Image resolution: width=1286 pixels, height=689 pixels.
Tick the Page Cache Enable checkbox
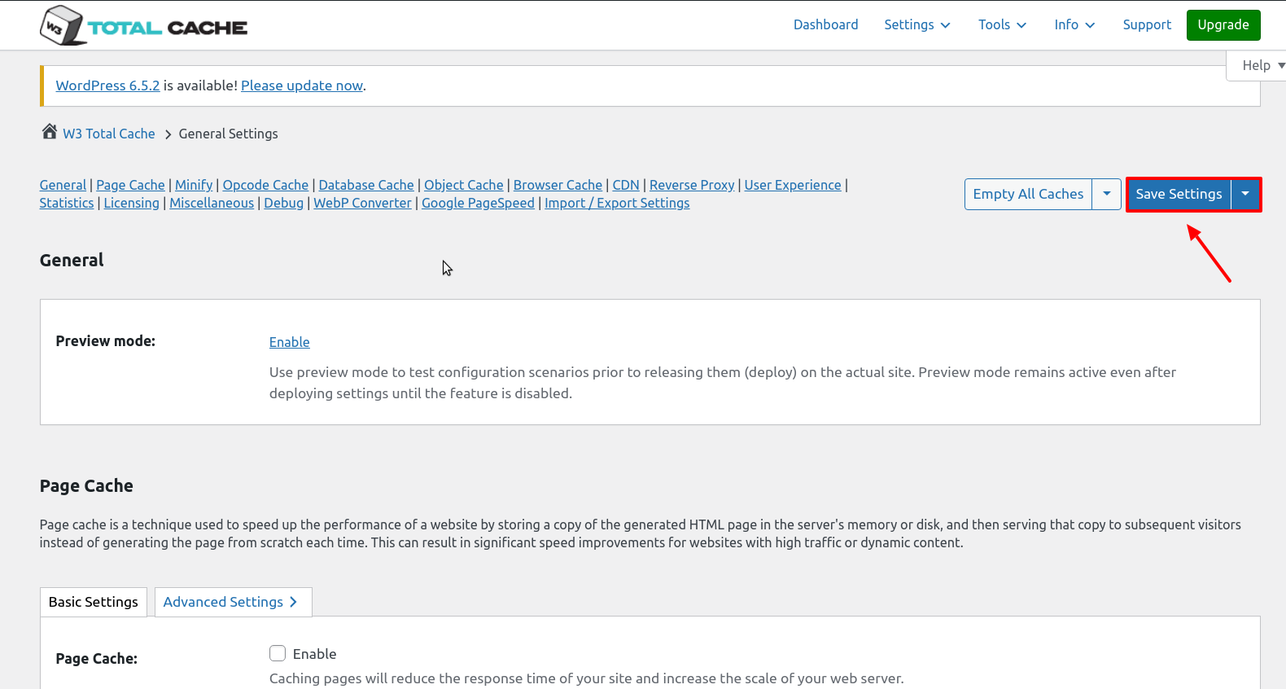coord(278,653)
